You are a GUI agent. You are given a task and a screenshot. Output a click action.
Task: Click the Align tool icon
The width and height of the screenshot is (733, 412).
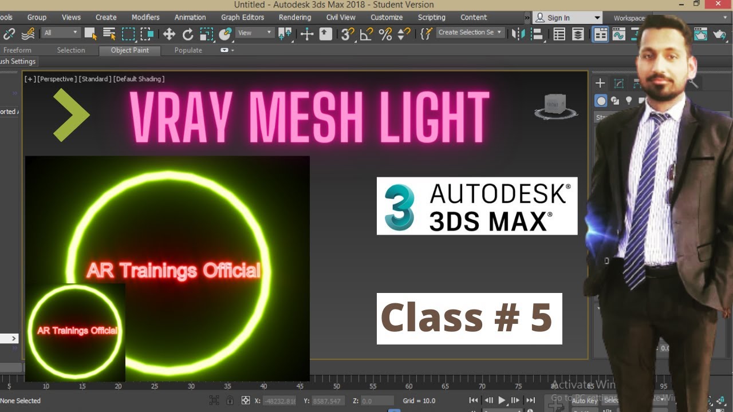tap(537, 34)
